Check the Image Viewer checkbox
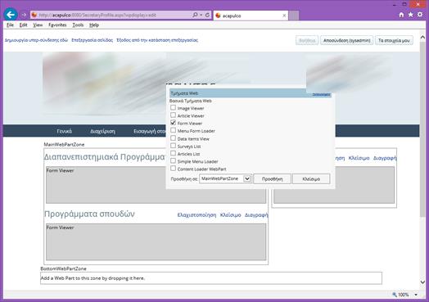Screen dimensions: 429x302 coord(174,107)
